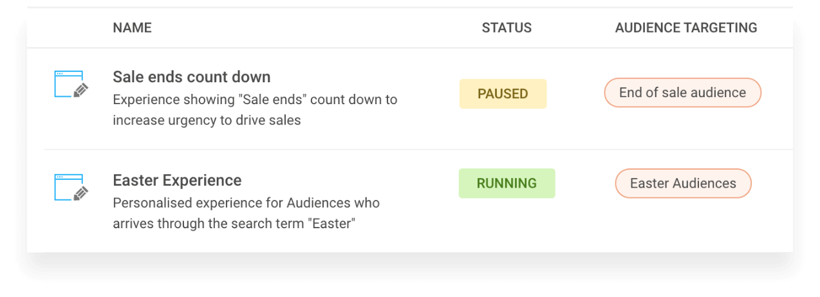Screen dimensions: 820x297
Task: Click the AUDIENCE TARGETING column header
Action: coord(685,28)
